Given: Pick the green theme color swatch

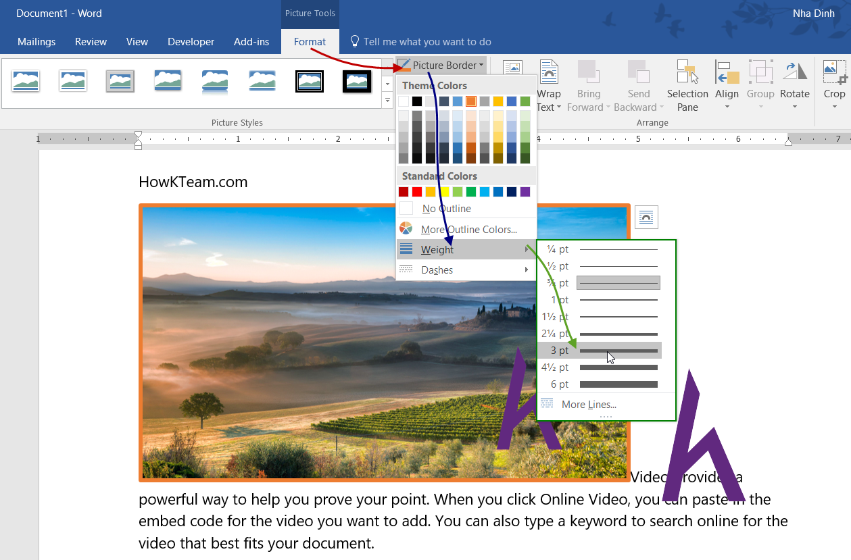Looking at the screenshot, I should coord(525,101).
